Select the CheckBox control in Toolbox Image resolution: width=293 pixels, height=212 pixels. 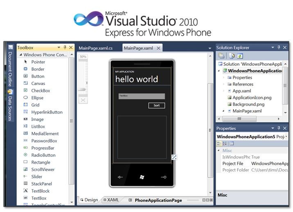41,90
